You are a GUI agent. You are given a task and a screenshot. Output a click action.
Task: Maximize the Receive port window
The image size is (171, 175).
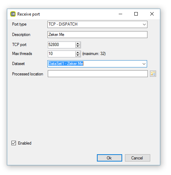(136, 14)
